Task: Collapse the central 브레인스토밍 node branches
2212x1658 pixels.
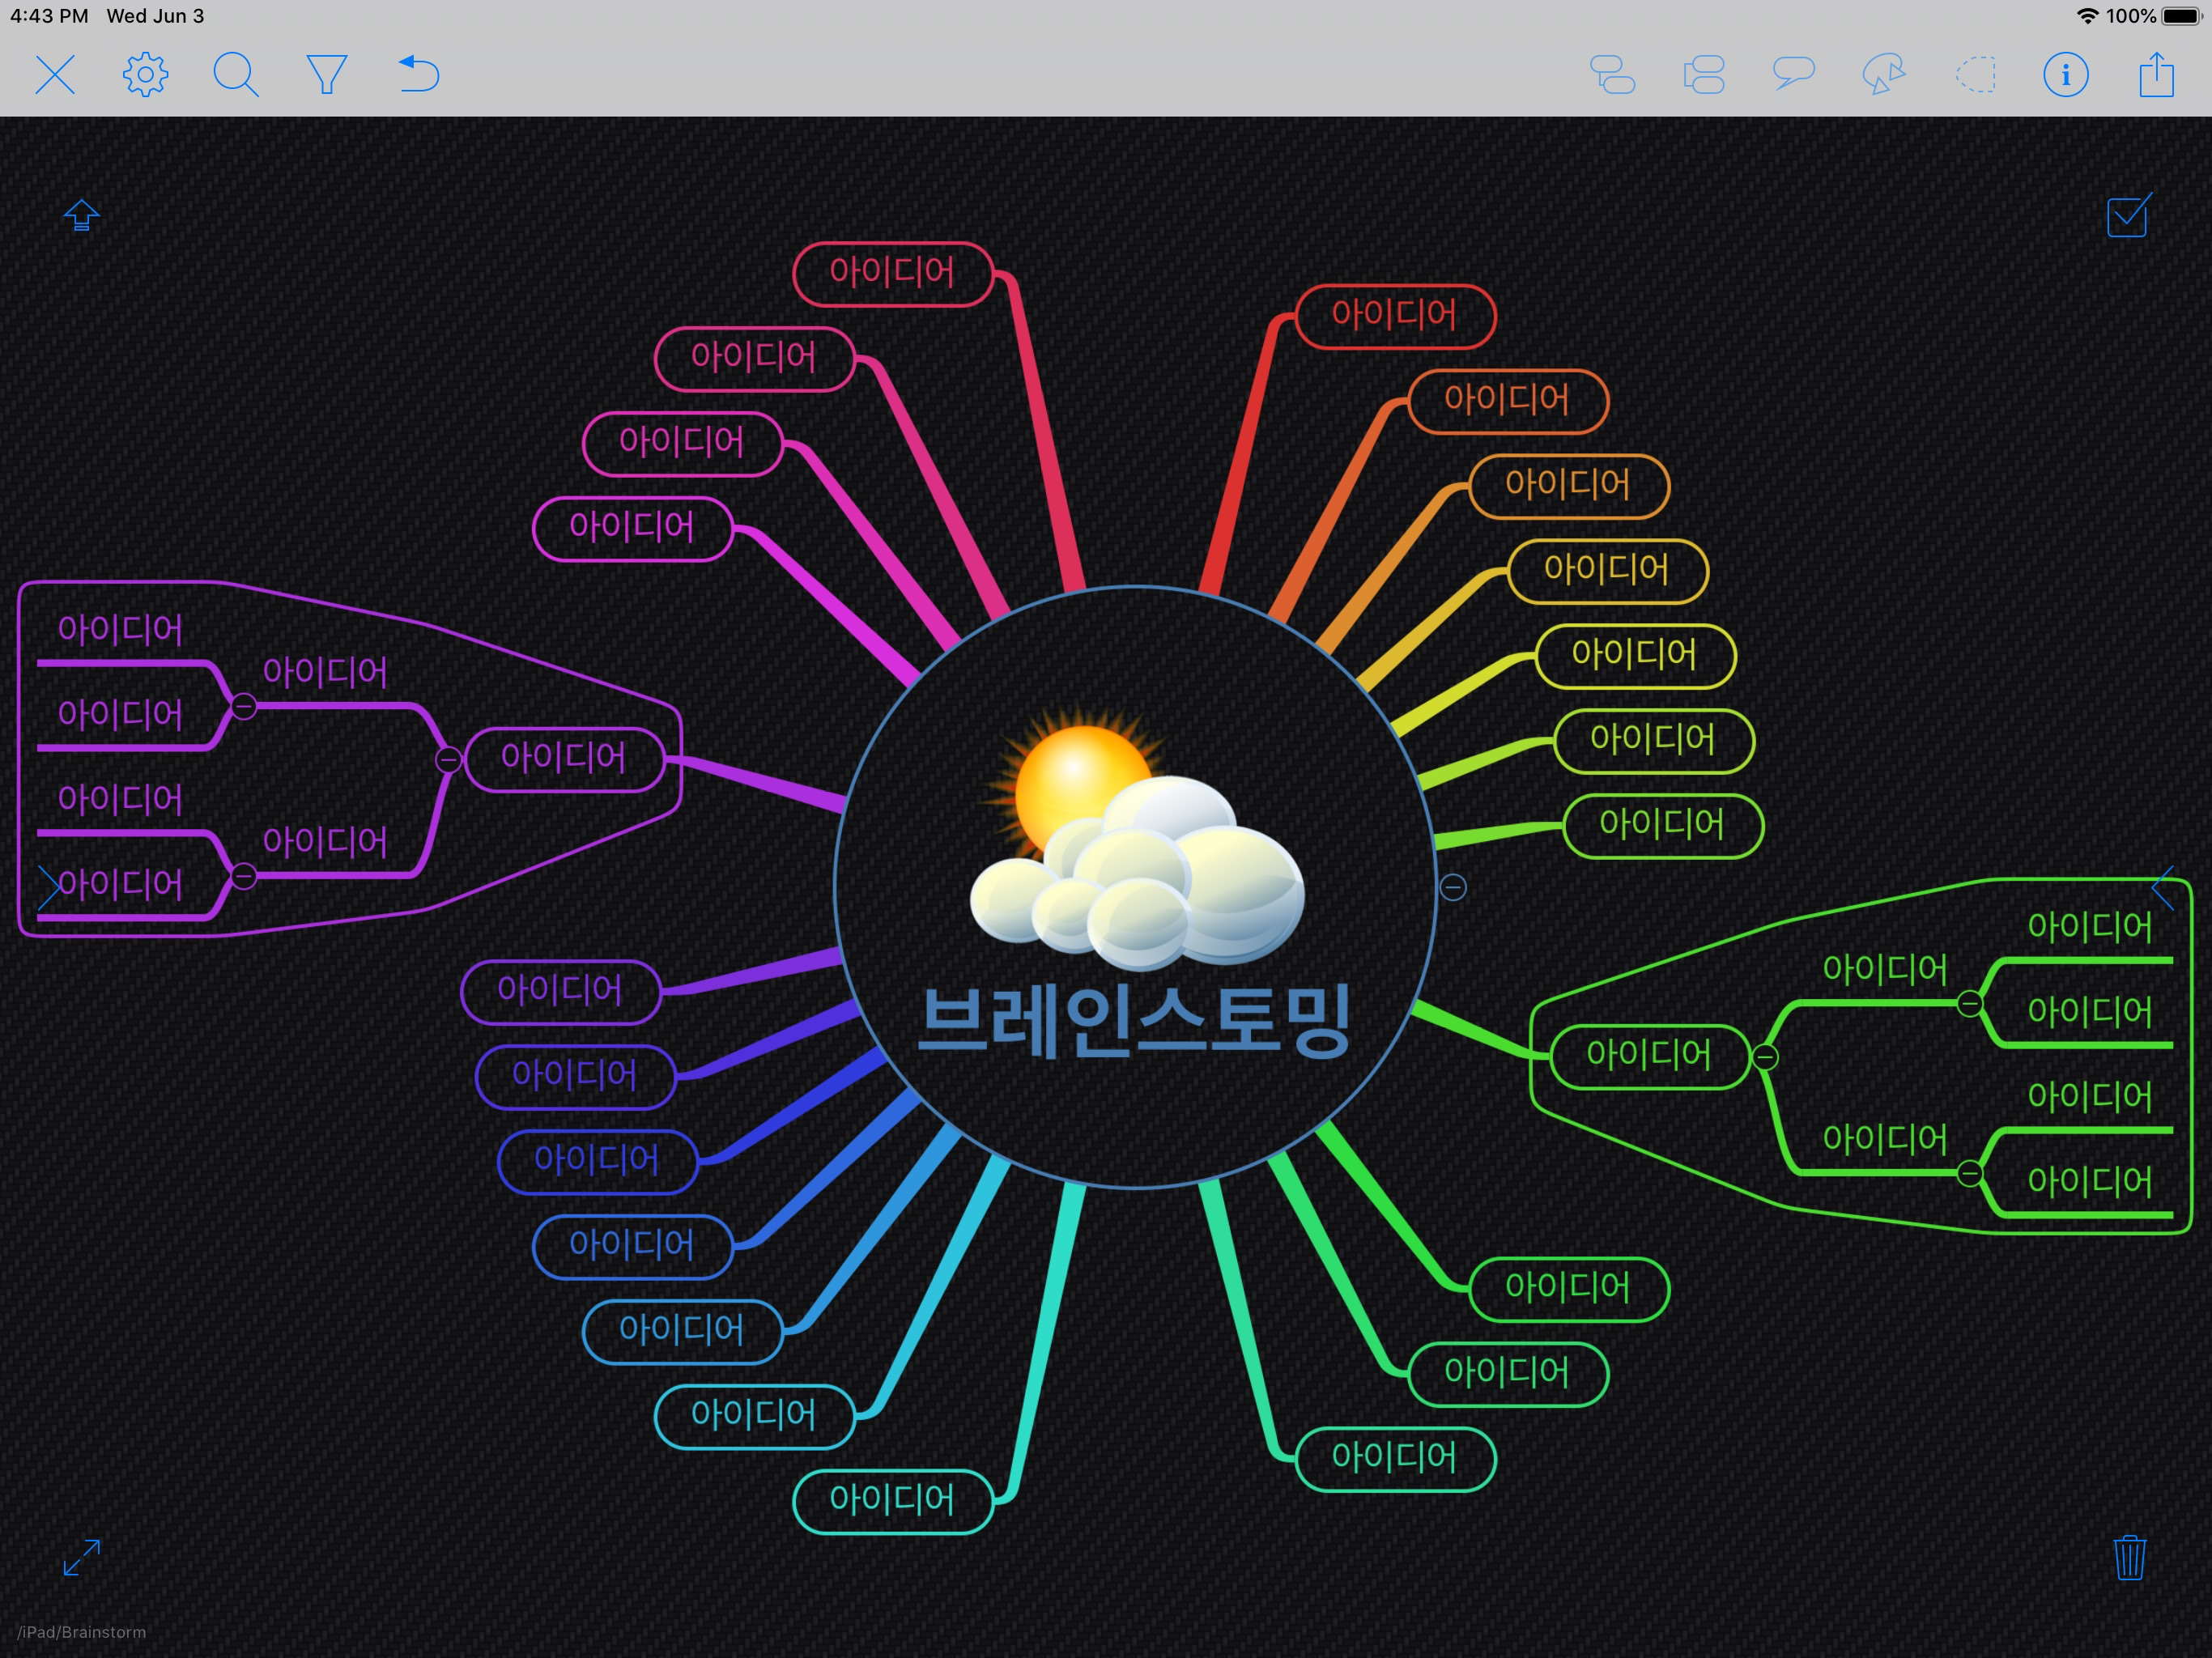Action: pyautogui.click(x=1453, y=887)
